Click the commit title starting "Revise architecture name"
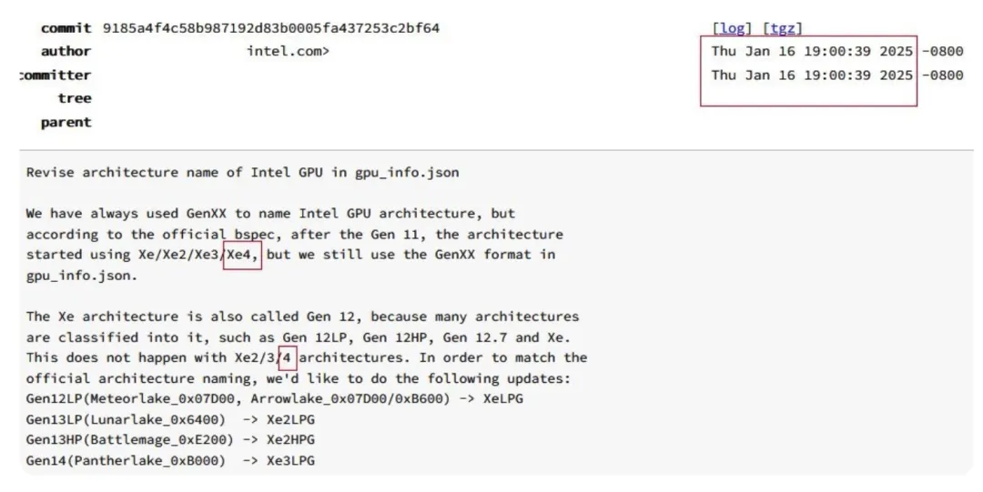 (x=242, y=172)
